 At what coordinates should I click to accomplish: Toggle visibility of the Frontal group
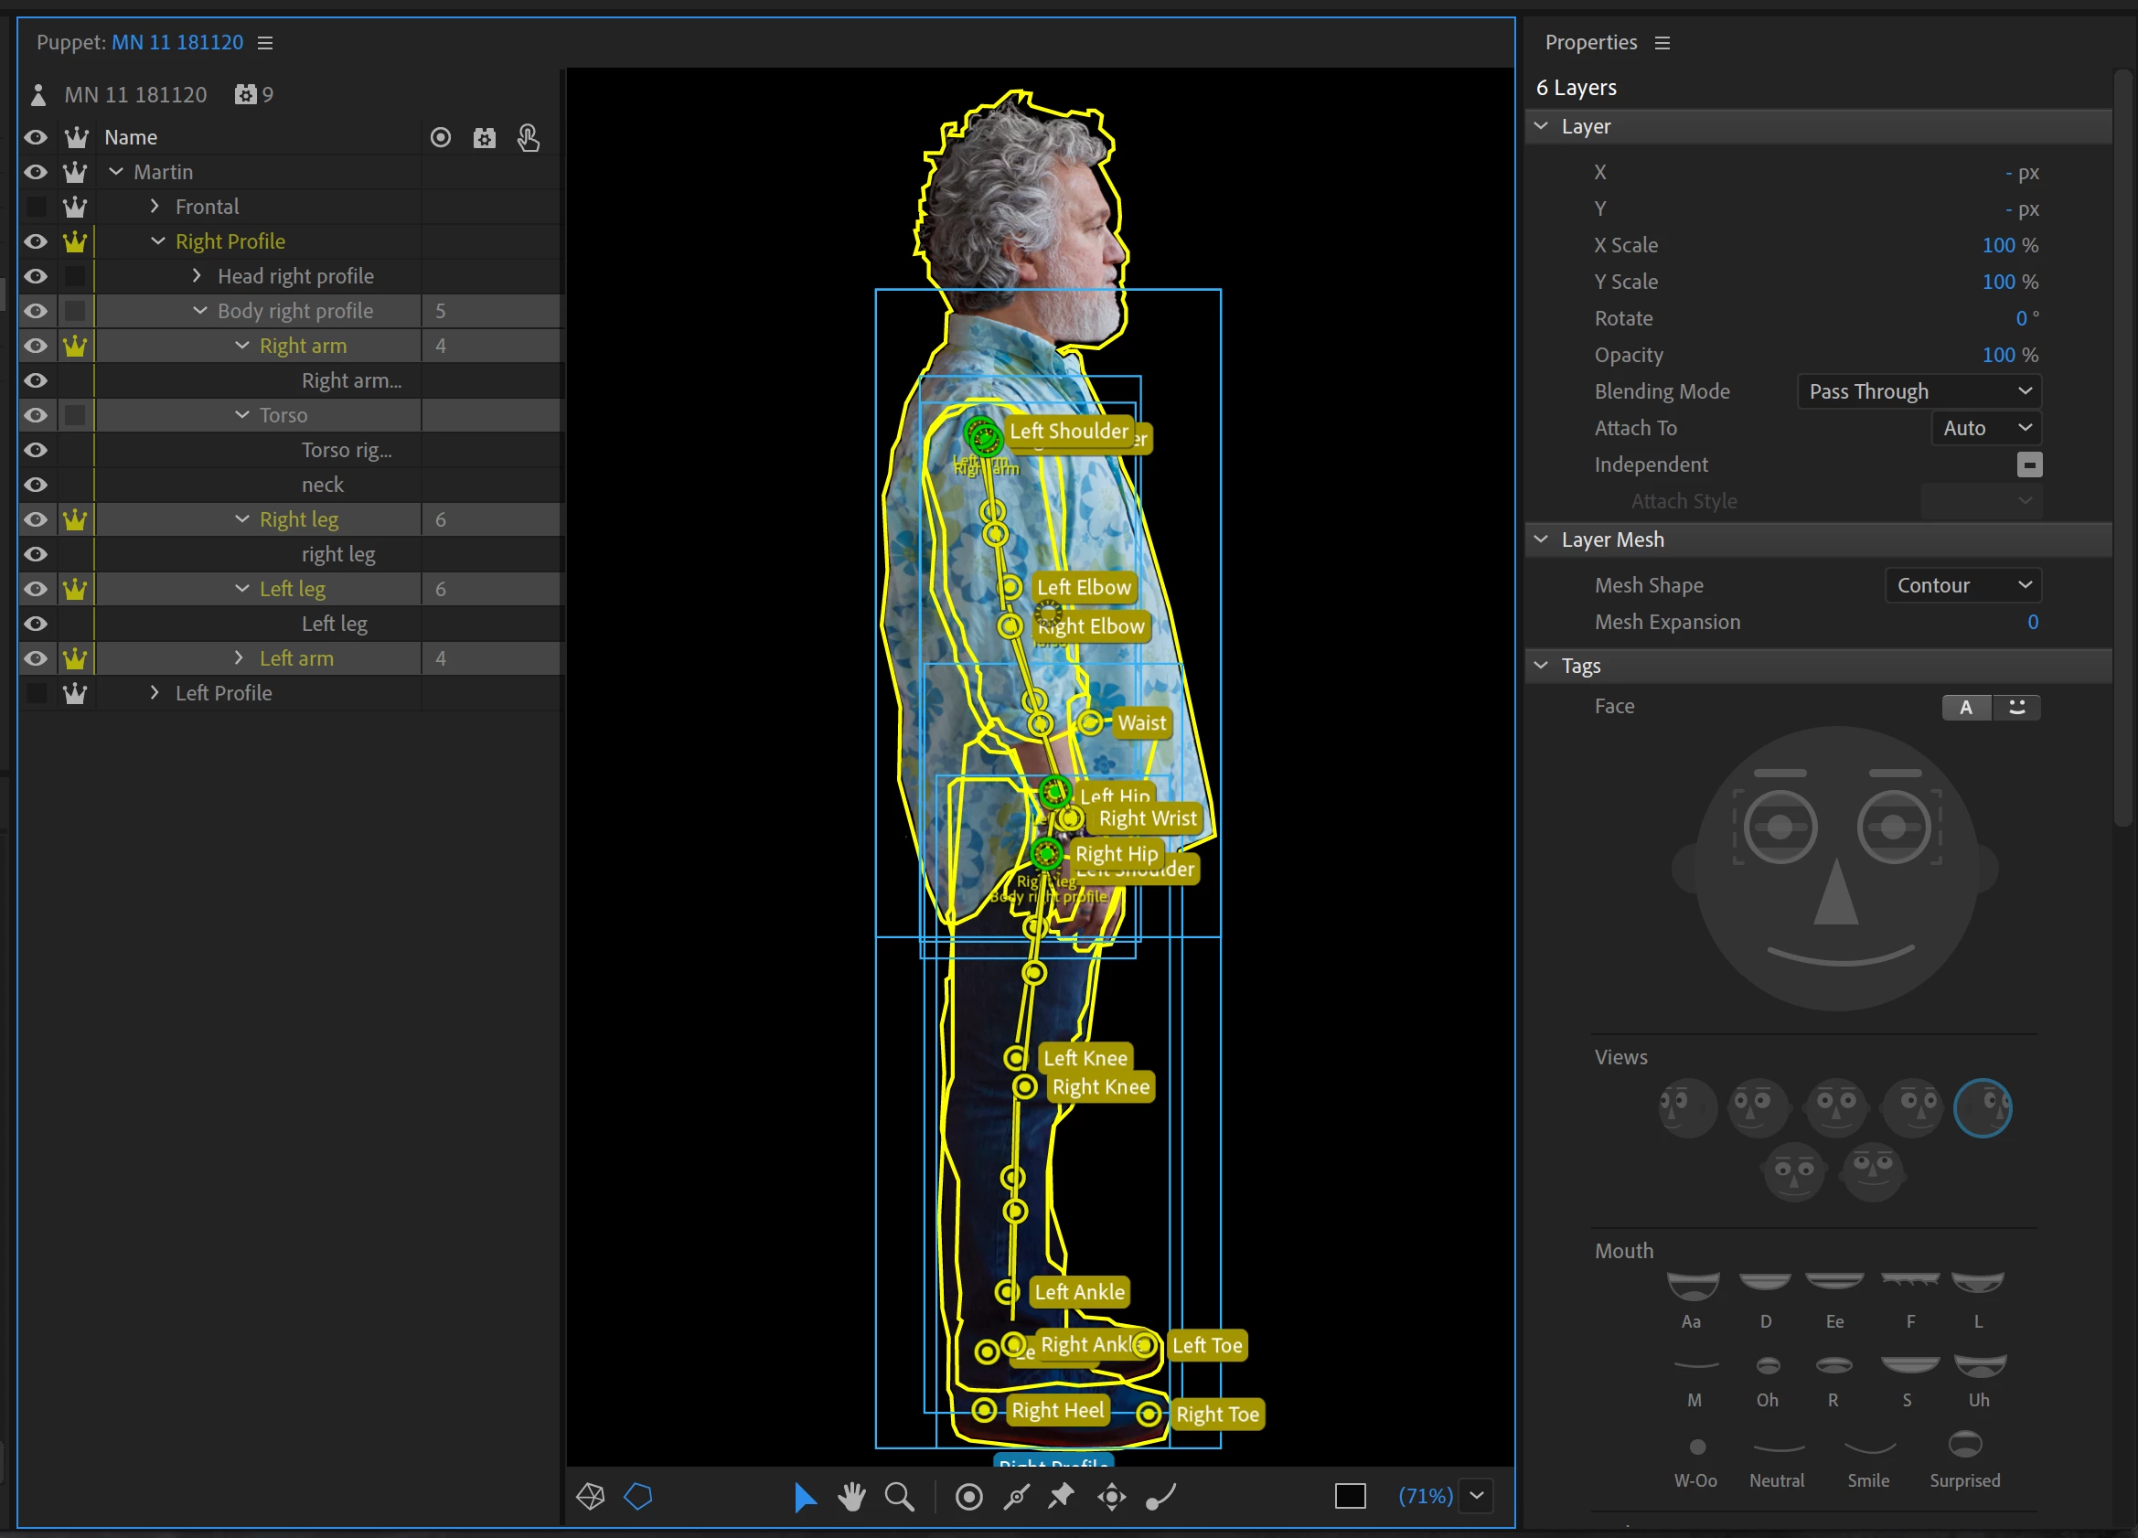tap(36, 207)
